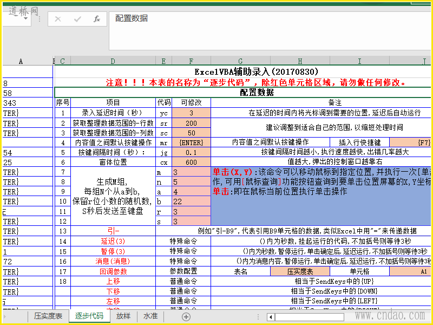
Task: Click the red 消息(消息) command cell
Action: point(113,261)
